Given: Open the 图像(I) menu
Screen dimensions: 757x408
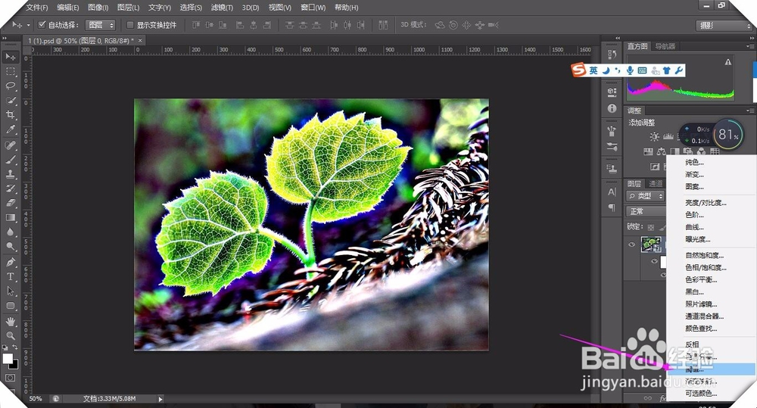Looking at the screenshot, I should [x=98, y=8].
